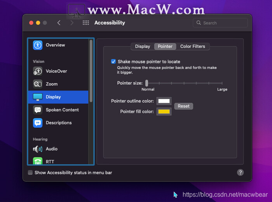272x202 pixels.
Task: Switch to the Display tab
Action: pyautogui.click(x=143, y=47)
